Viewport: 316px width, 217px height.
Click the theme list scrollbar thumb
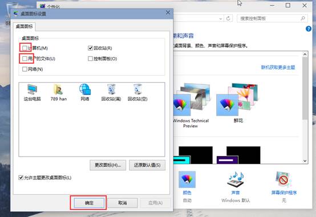point(305,89)
